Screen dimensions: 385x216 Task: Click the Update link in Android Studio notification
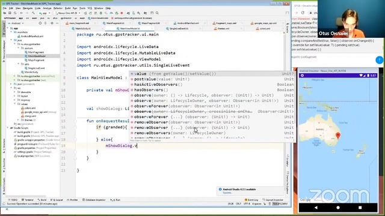(227, 193)
